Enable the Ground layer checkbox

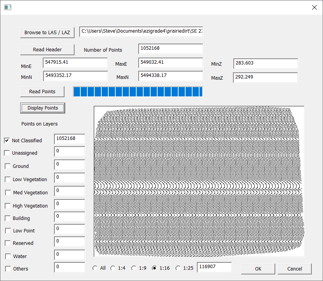point(8,166)
